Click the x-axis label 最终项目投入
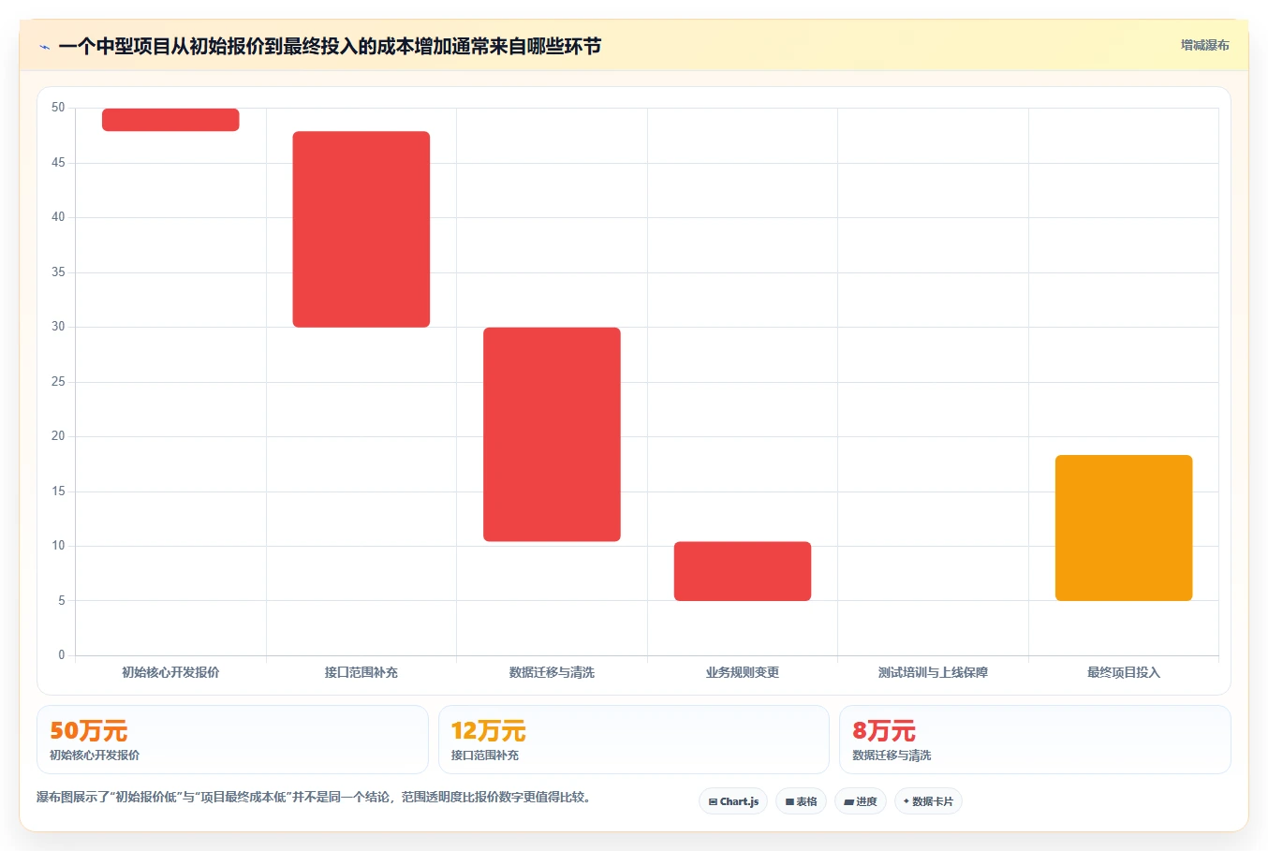 coord(1124,672)
